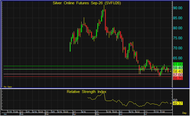
Task: Select the 2/2 date label
Action: 22,112
